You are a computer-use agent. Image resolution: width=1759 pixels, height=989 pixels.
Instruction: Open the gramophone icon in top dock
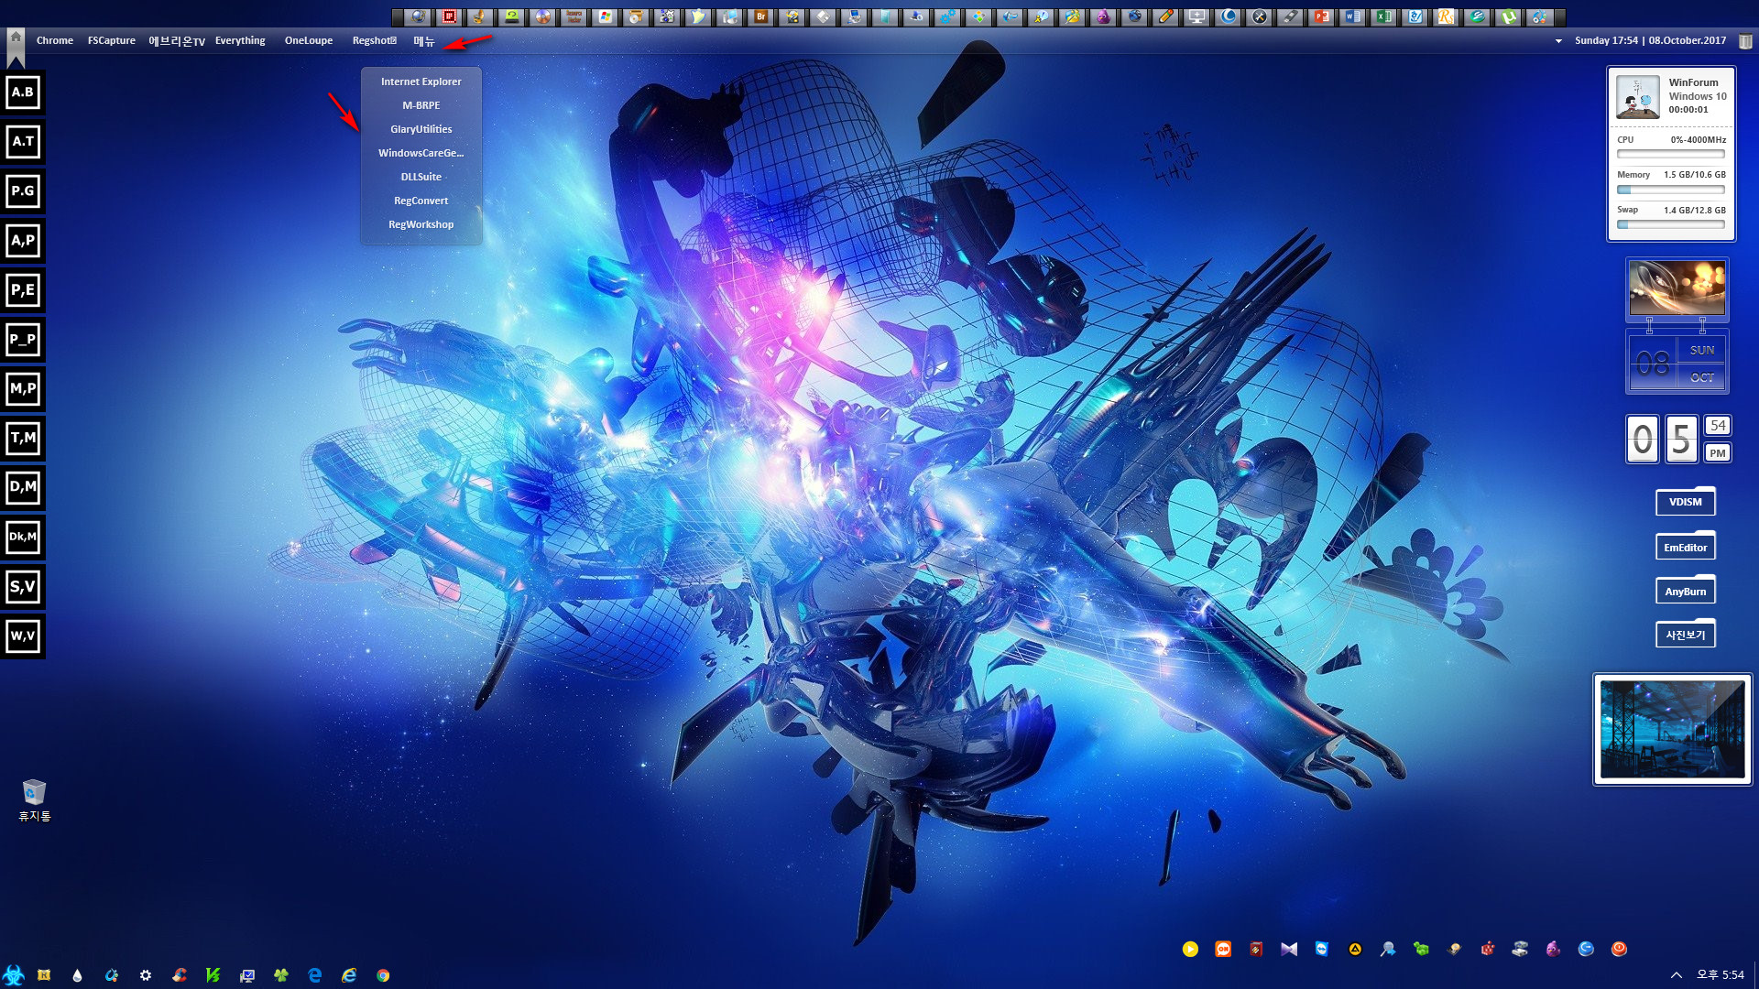pos(479,16)
